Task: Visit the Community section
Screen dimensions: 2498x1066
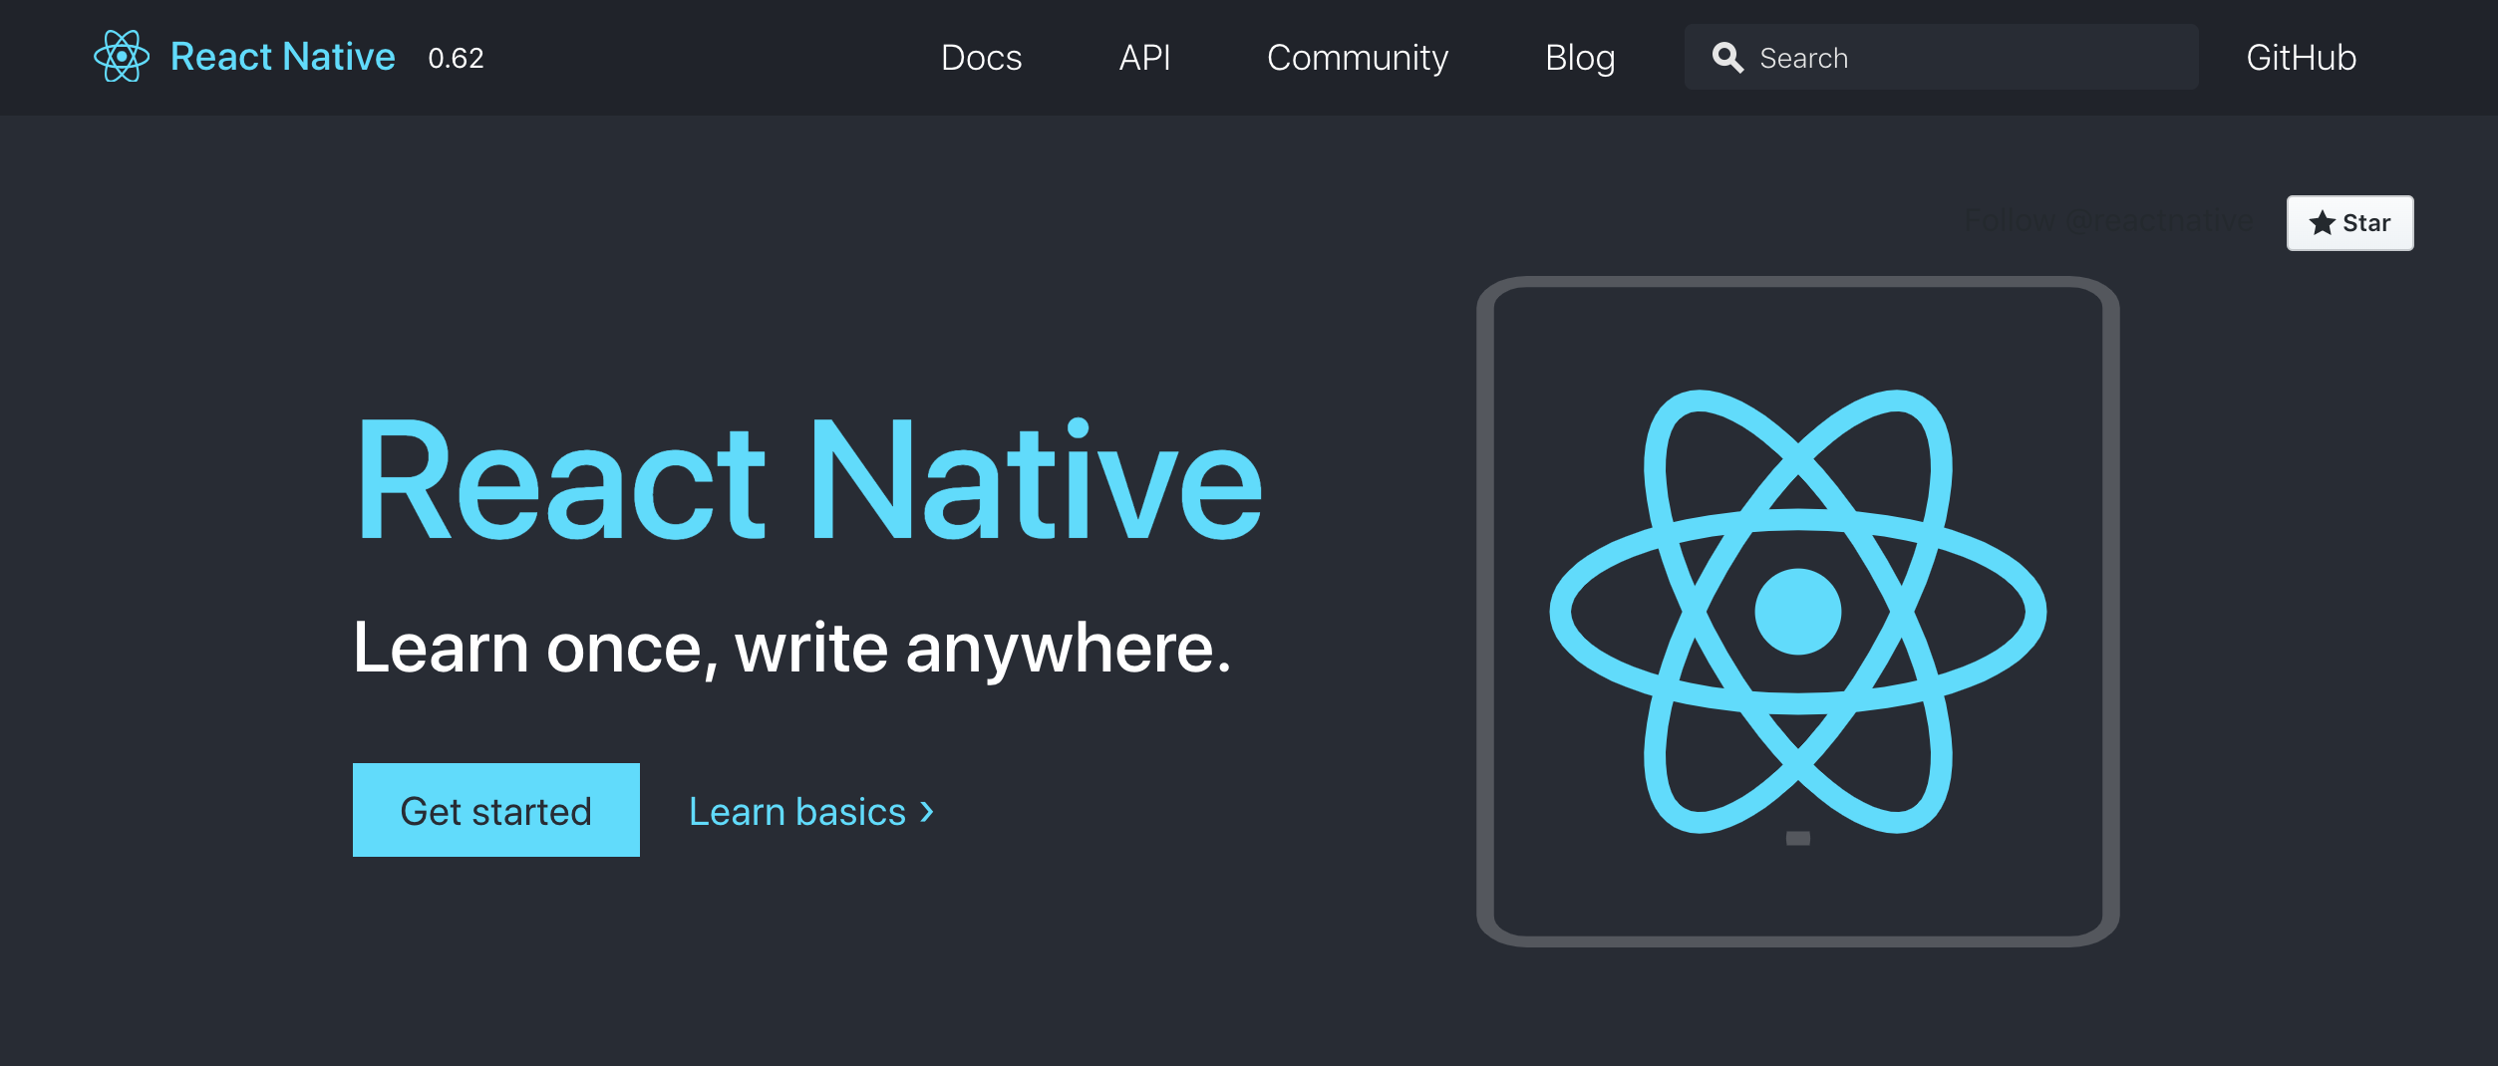Action: coord(1357,58)
